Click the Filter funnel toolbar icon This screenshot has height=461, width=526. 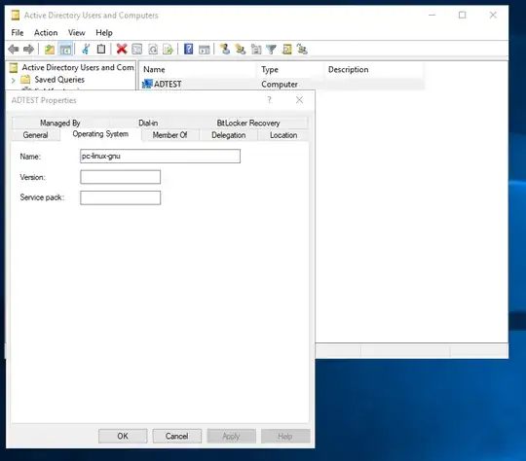click(x=271, y=50)
